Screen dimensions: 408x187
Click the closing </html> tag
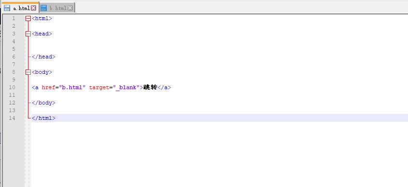coord(43,118)
